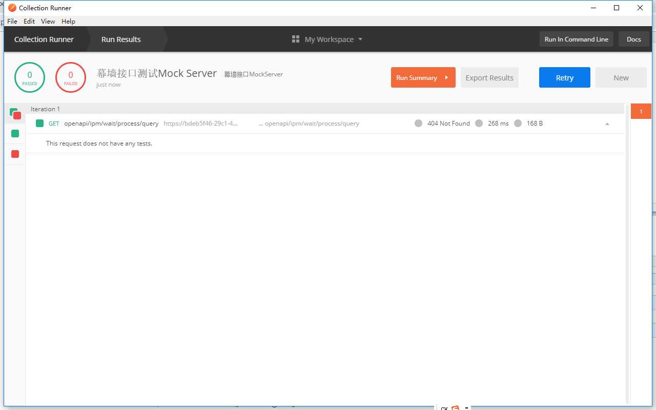The height and width of the screenshot is (410, 656).
Task: Click the gray dot before 268 ms
Action: (x=479, y=123)
